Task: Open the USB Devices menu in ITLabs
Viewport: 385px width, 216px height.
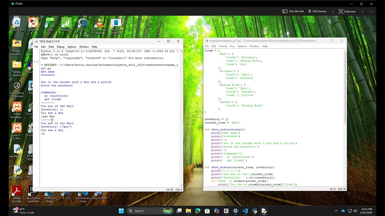Action: pos(317,11)
